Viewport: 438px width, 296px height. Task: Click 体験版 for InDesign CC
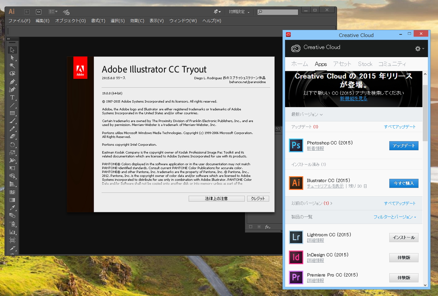[404, 258]
